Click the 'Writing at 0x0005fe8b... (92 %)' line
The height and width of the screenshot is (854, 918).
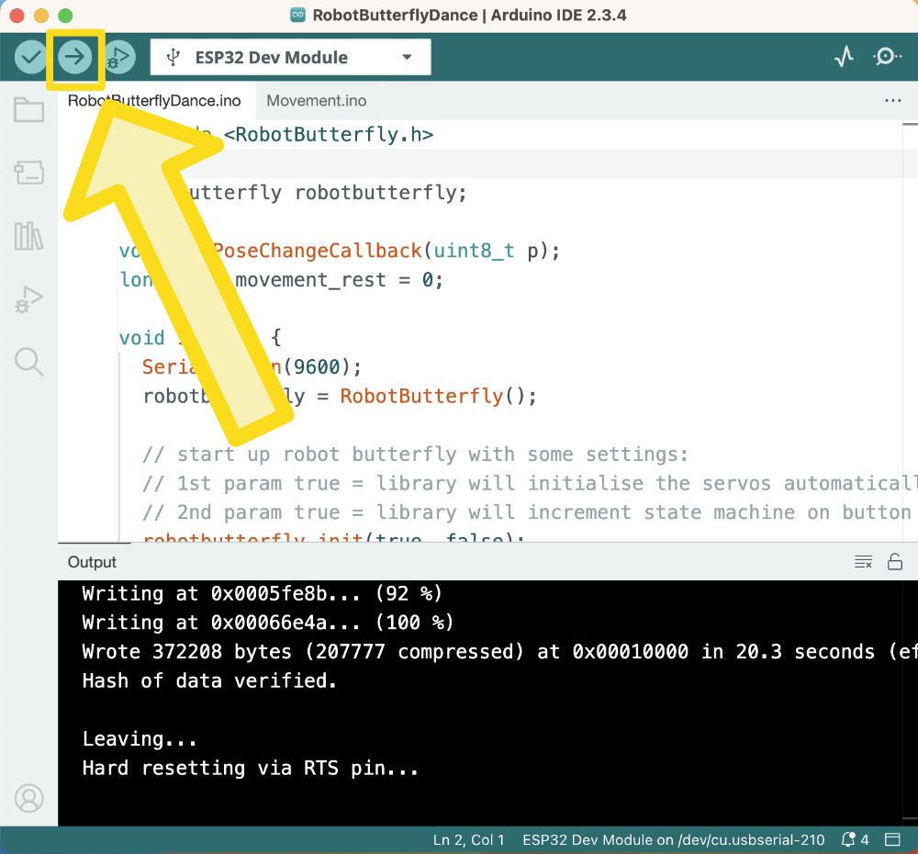pos(262,593)
